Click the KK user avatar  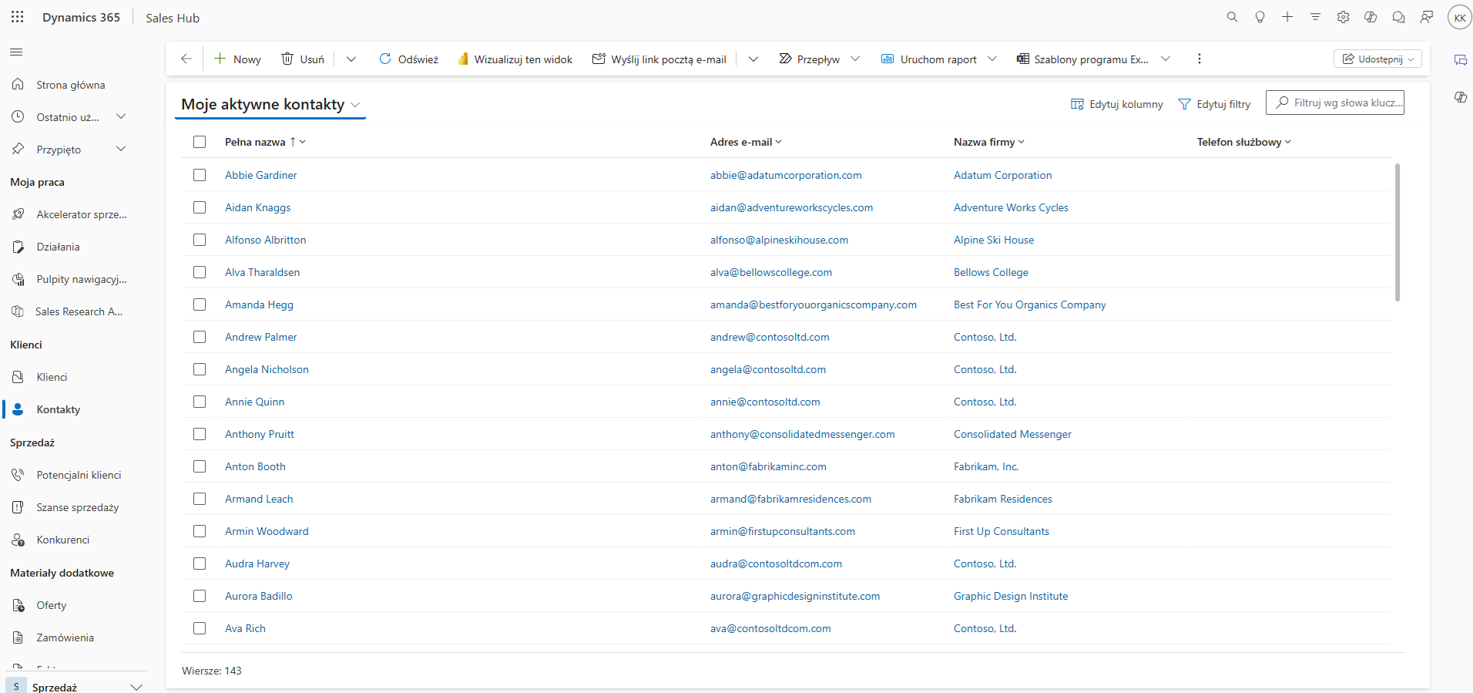click(1459, 18)
